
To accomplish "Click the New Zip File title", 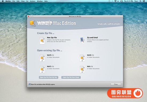I will point(52,38).
